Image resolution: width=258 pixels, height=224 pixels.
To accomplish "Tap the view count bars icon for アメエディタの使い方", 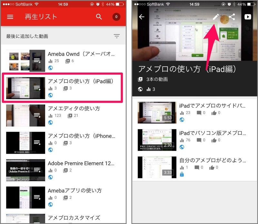I will point(50,116).
